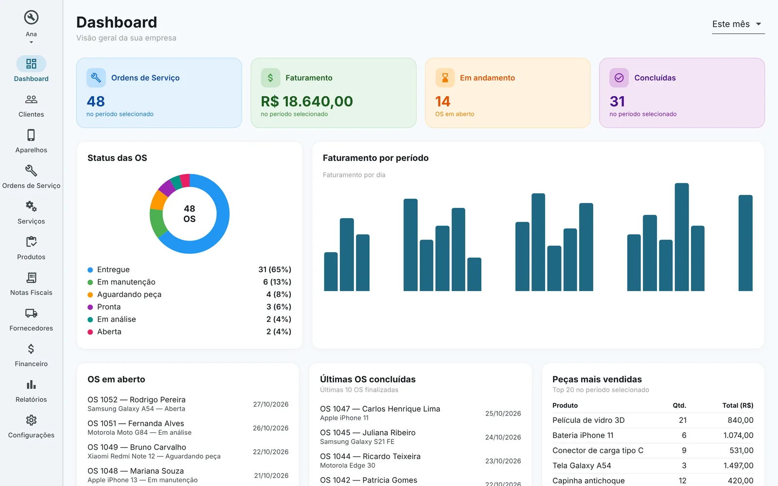This screenshot has width=778, height=486.
Task: Open Aparelhos phone icon in sidebar
Action: coord(31,135)
